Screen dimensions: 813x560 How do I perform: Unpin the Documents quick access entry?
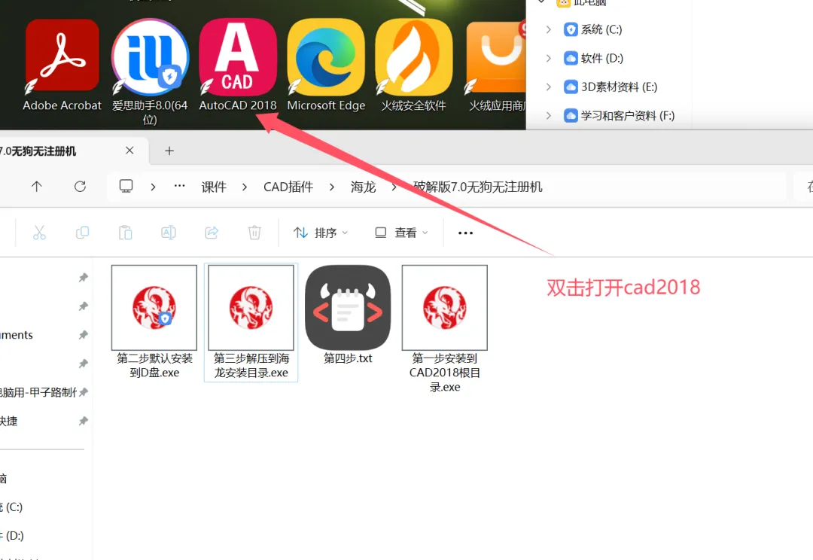[83, 335]
